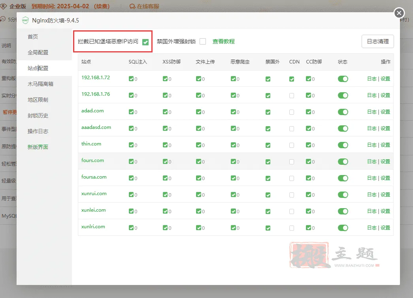Image resolution: width=413 pixels, height=298 pixels.
Task: Toggle CC防御 checkbox for 192.168.1.76
Action: pos(308,95)
